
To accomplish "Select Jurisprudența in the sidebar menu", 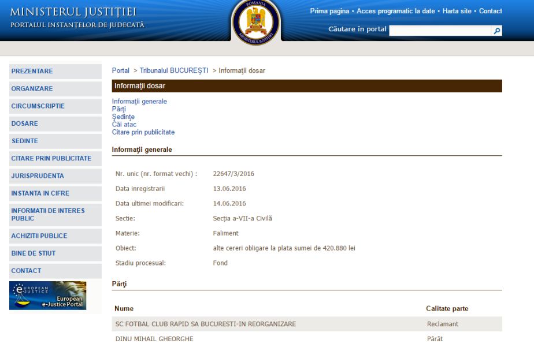I will pos(38,175).
